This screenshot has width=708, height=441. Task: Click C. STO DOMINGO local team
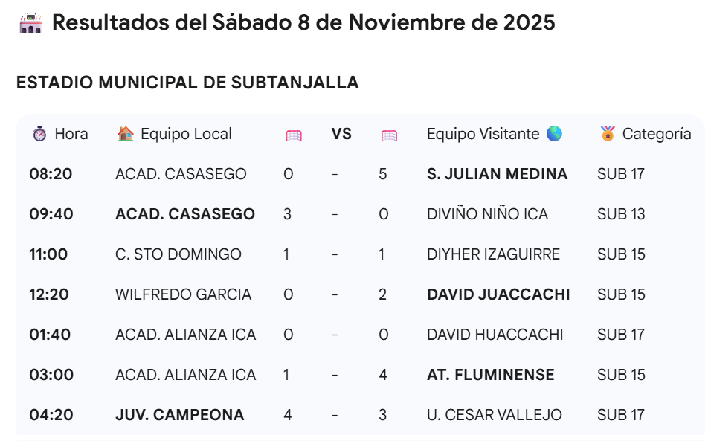click(178, 254)
